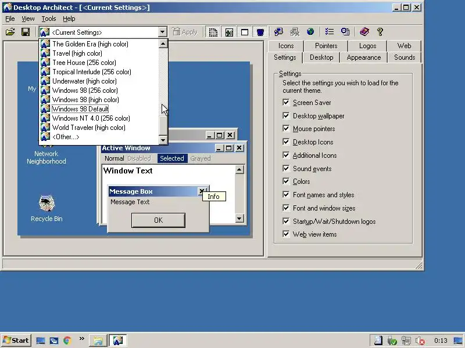Open the help book toolbar icon
Image resolution: width=465 pixels, height=348 pixels.
click(x=364, y=32)
